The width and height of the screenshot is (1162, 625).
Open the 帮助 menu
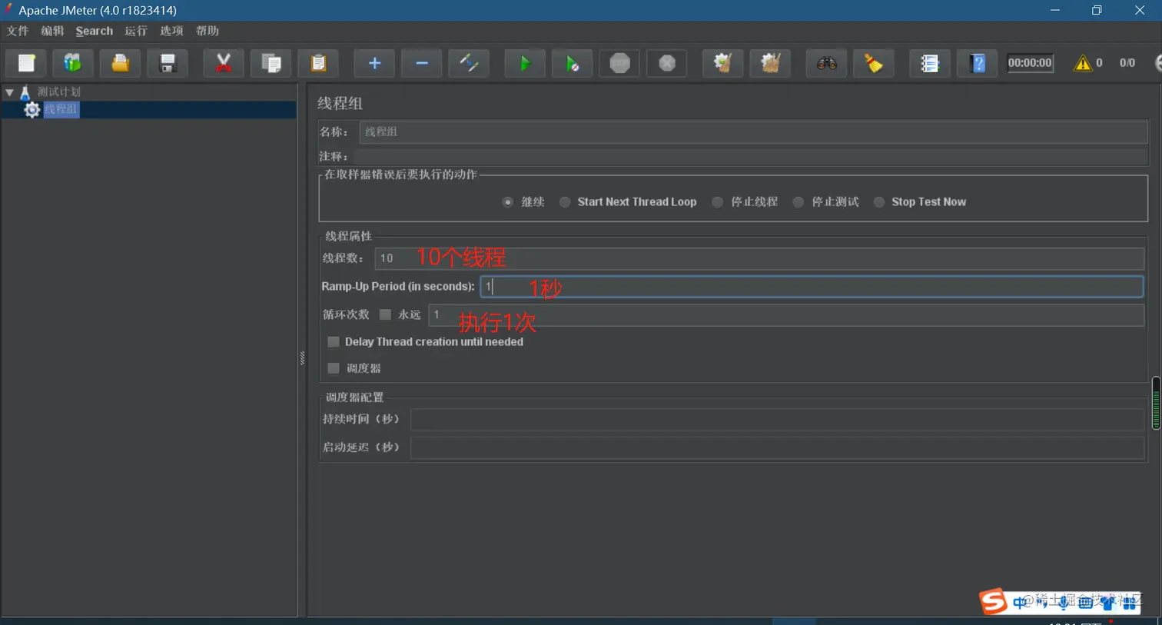click(207, 31)
